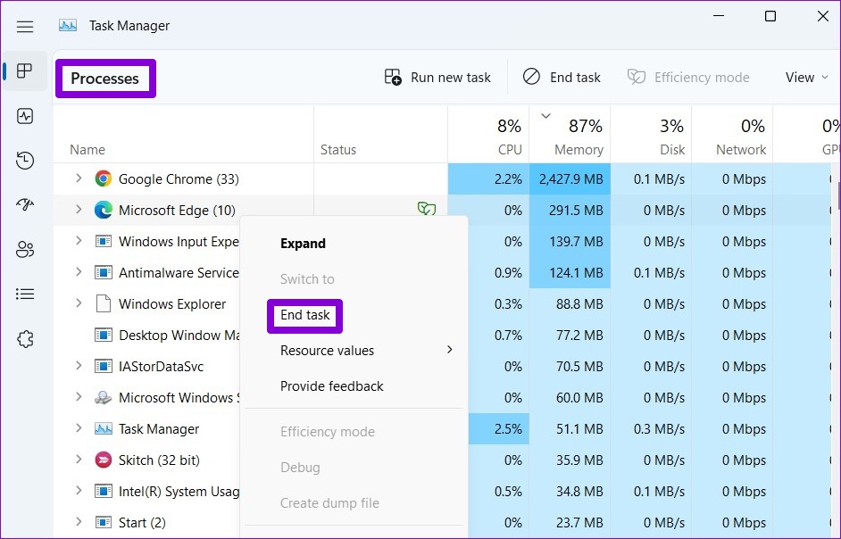Click the Google Chrome app icon

104,179
